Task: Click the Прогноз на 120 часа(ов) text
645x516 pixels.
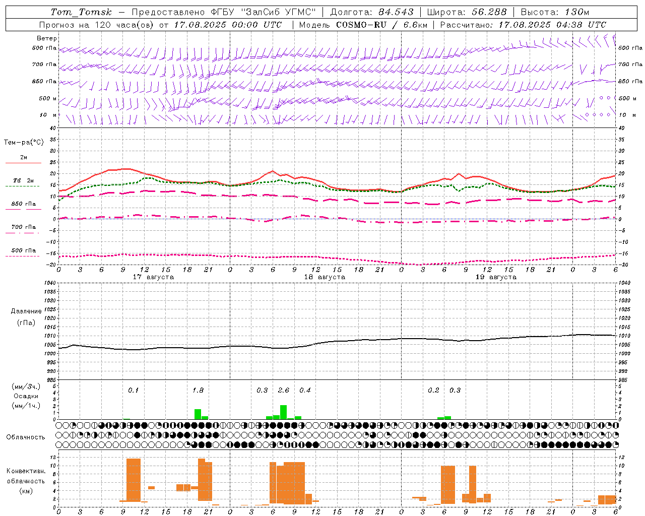Action: [x=97, y=25]
